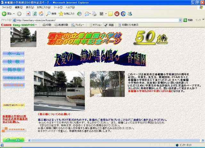Image resolution: width=205 pixels, height=148 pixels.
Task: Open the ファイル(F) menu
Action: pos(7,7)
